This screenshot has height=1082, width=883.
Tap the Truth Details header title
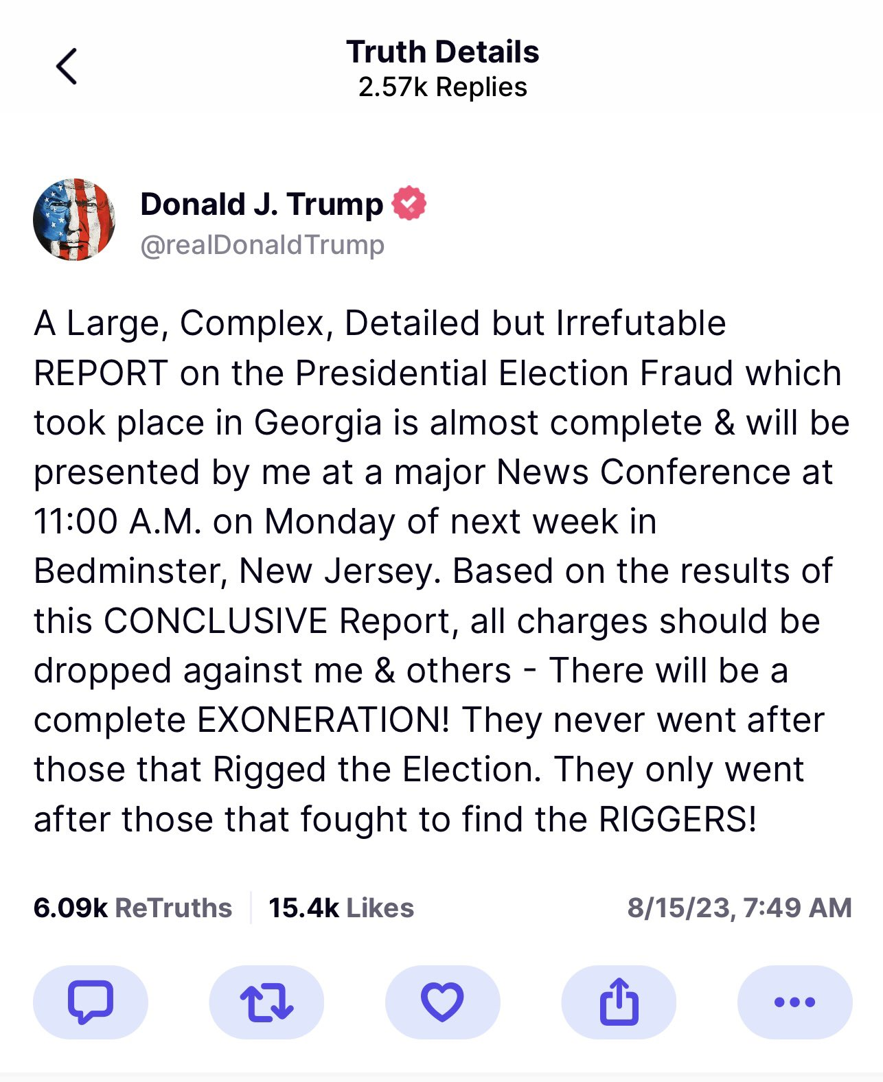(x=442, y=52)
